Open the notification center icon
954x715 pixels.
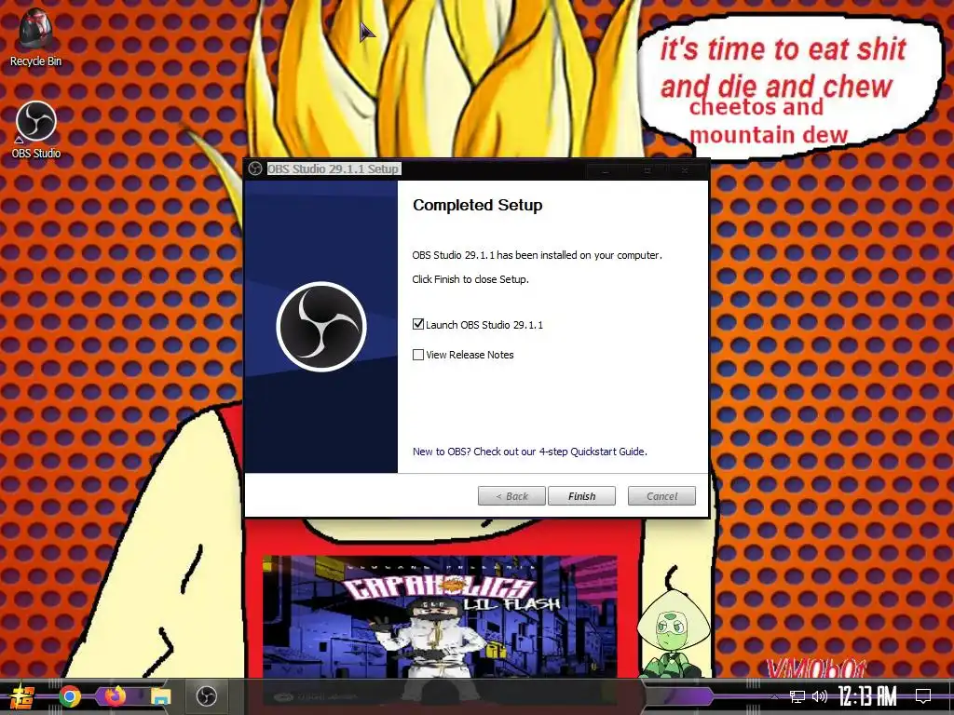point(923,695)
